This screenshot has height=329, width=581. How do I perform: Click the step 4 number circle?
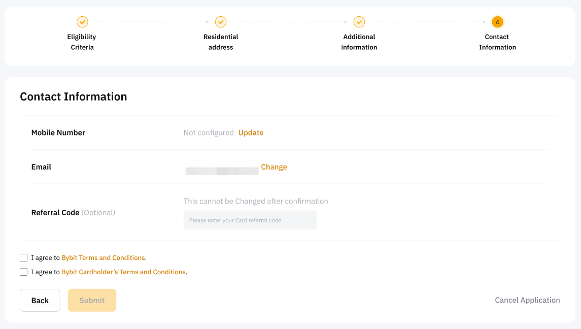(x=497, y=22)
